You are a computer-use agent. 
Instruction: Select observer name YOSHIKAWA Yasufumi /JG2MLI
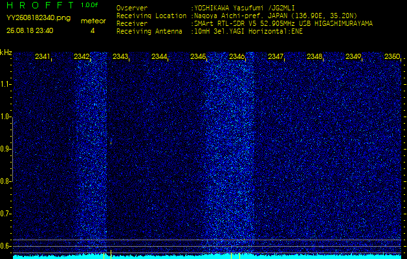coord(244,8)
